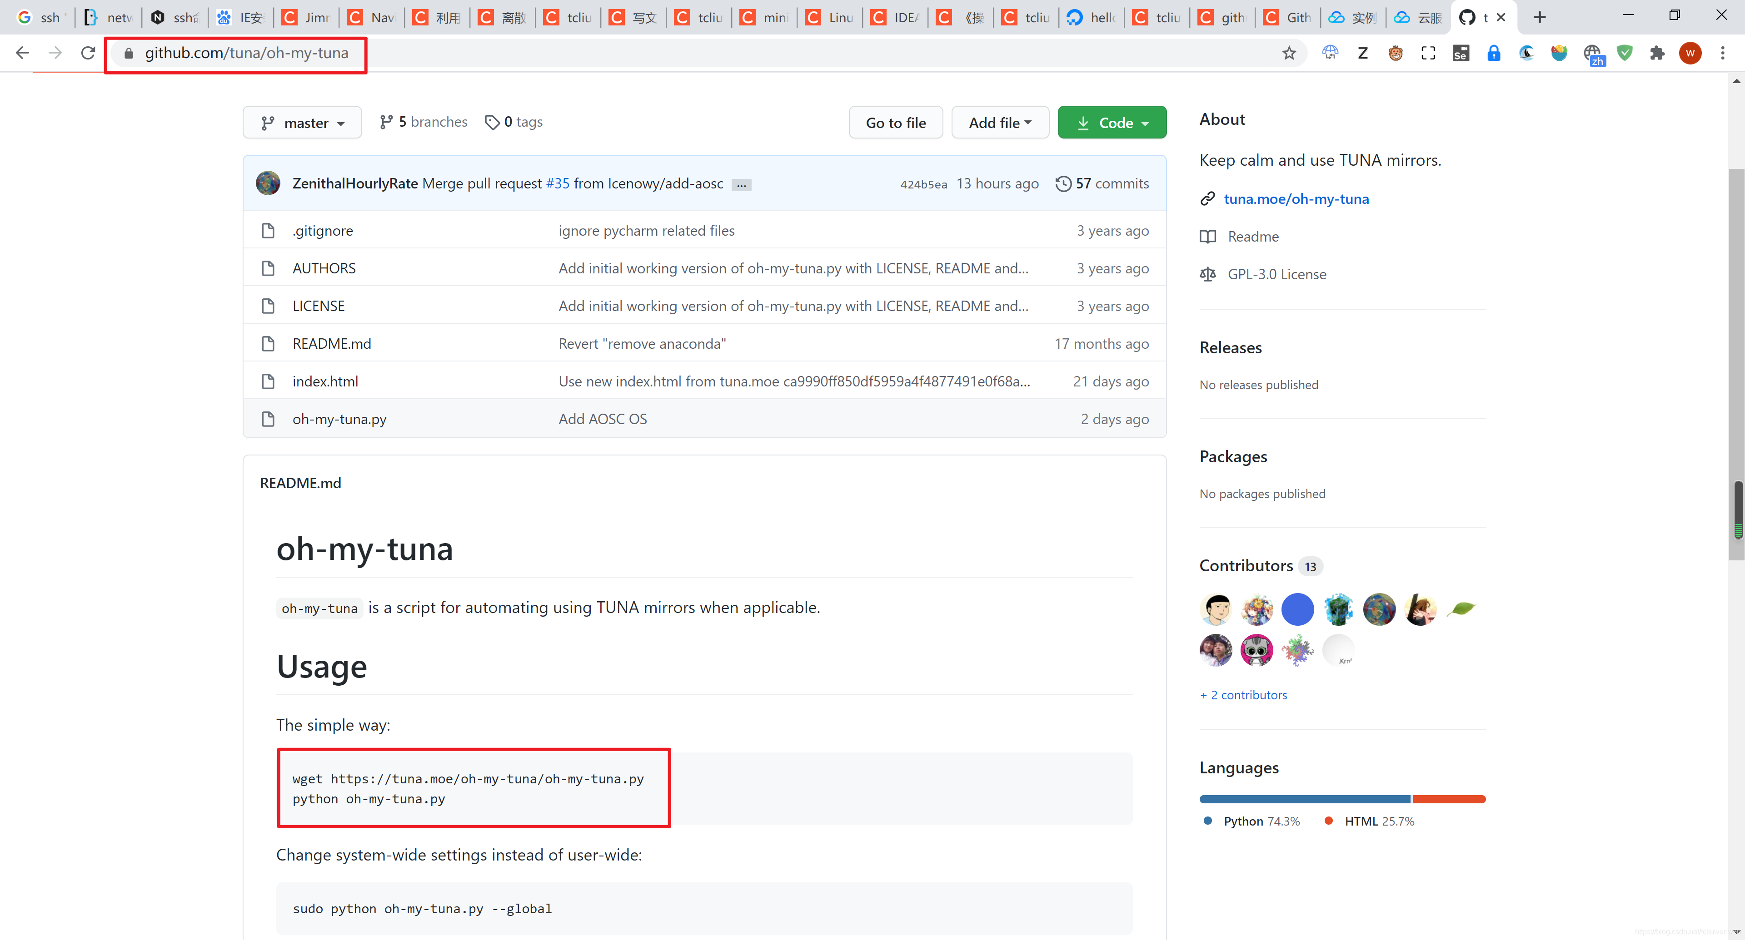Expand the commit message ellipsis button

pos(741,185)
